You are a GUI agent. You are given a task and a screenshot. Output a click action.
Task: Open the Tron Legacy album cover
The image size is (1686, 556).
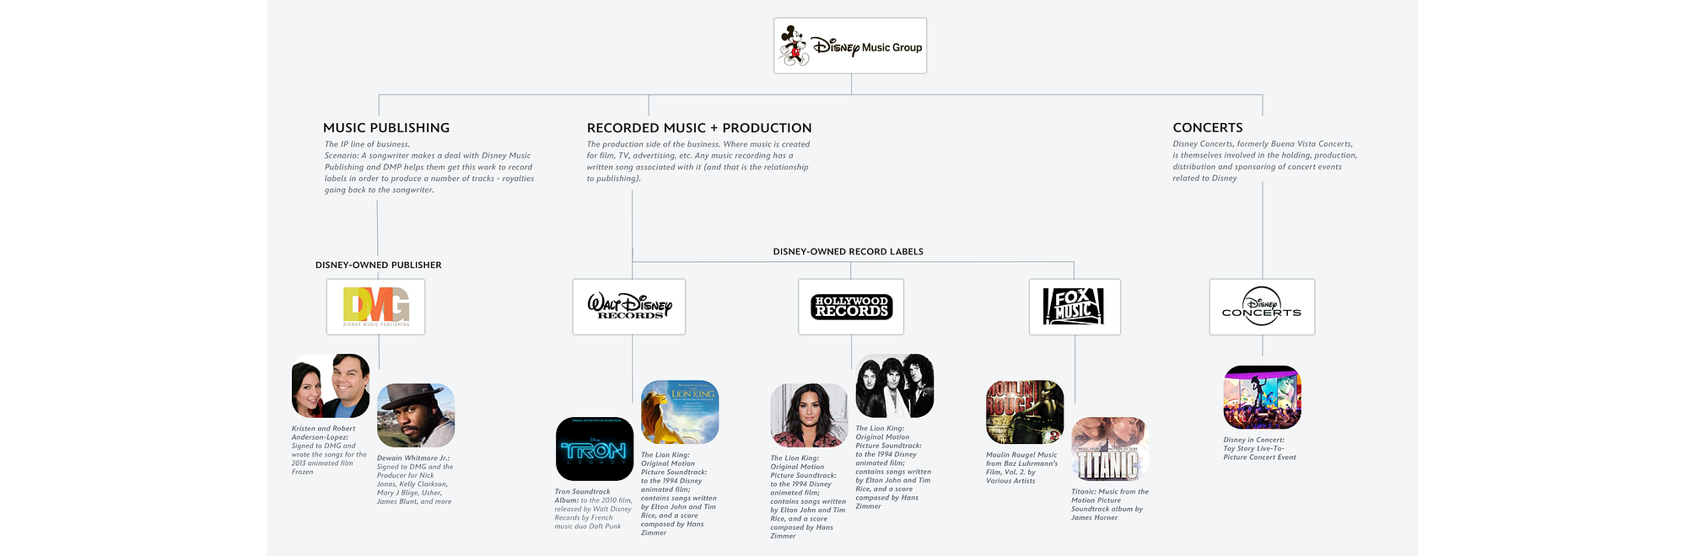[x=595, y=449]
